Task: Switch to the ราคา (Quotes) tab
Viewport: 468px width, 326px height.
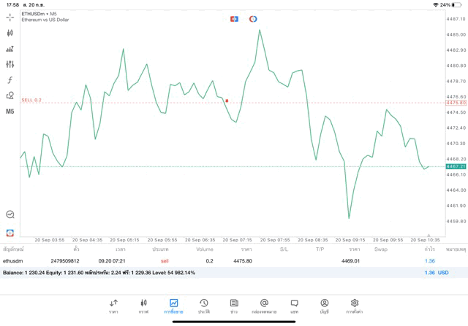Action: pyautogui.click(x=113, y=306)
